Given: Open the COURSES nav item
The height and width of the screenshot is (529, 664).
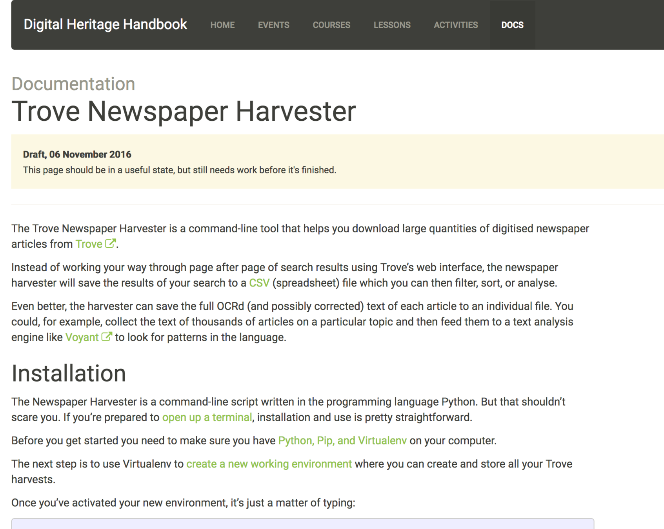Looking at the screenshot, I should [x=331, y=25].
